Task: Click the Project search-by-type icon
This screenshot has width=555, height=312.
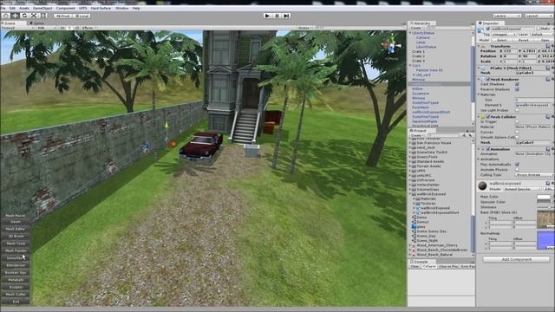Action: tap(464, 135)
